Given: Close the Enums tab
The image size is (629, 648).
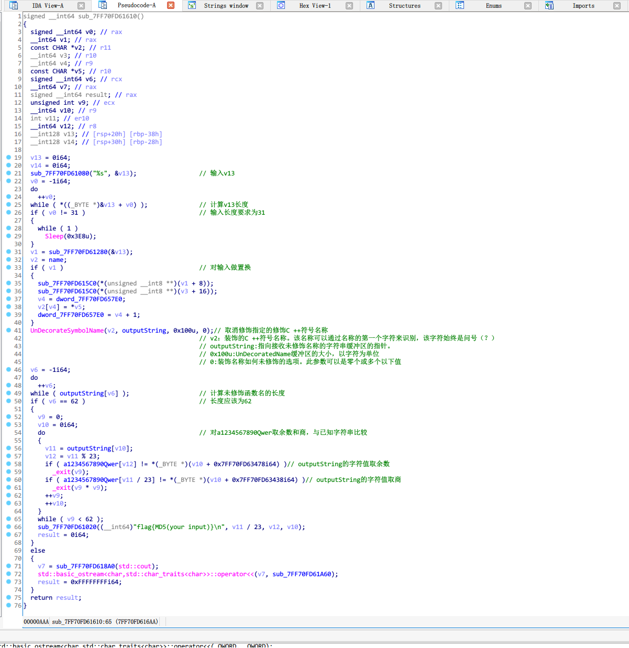Looking at the screenshot, I should click(528, 6).
